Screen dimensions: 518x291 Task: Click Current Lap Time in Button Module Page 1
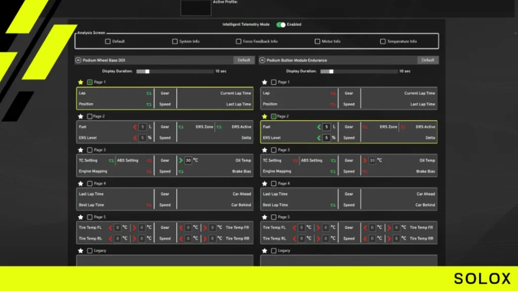[419, 93]
